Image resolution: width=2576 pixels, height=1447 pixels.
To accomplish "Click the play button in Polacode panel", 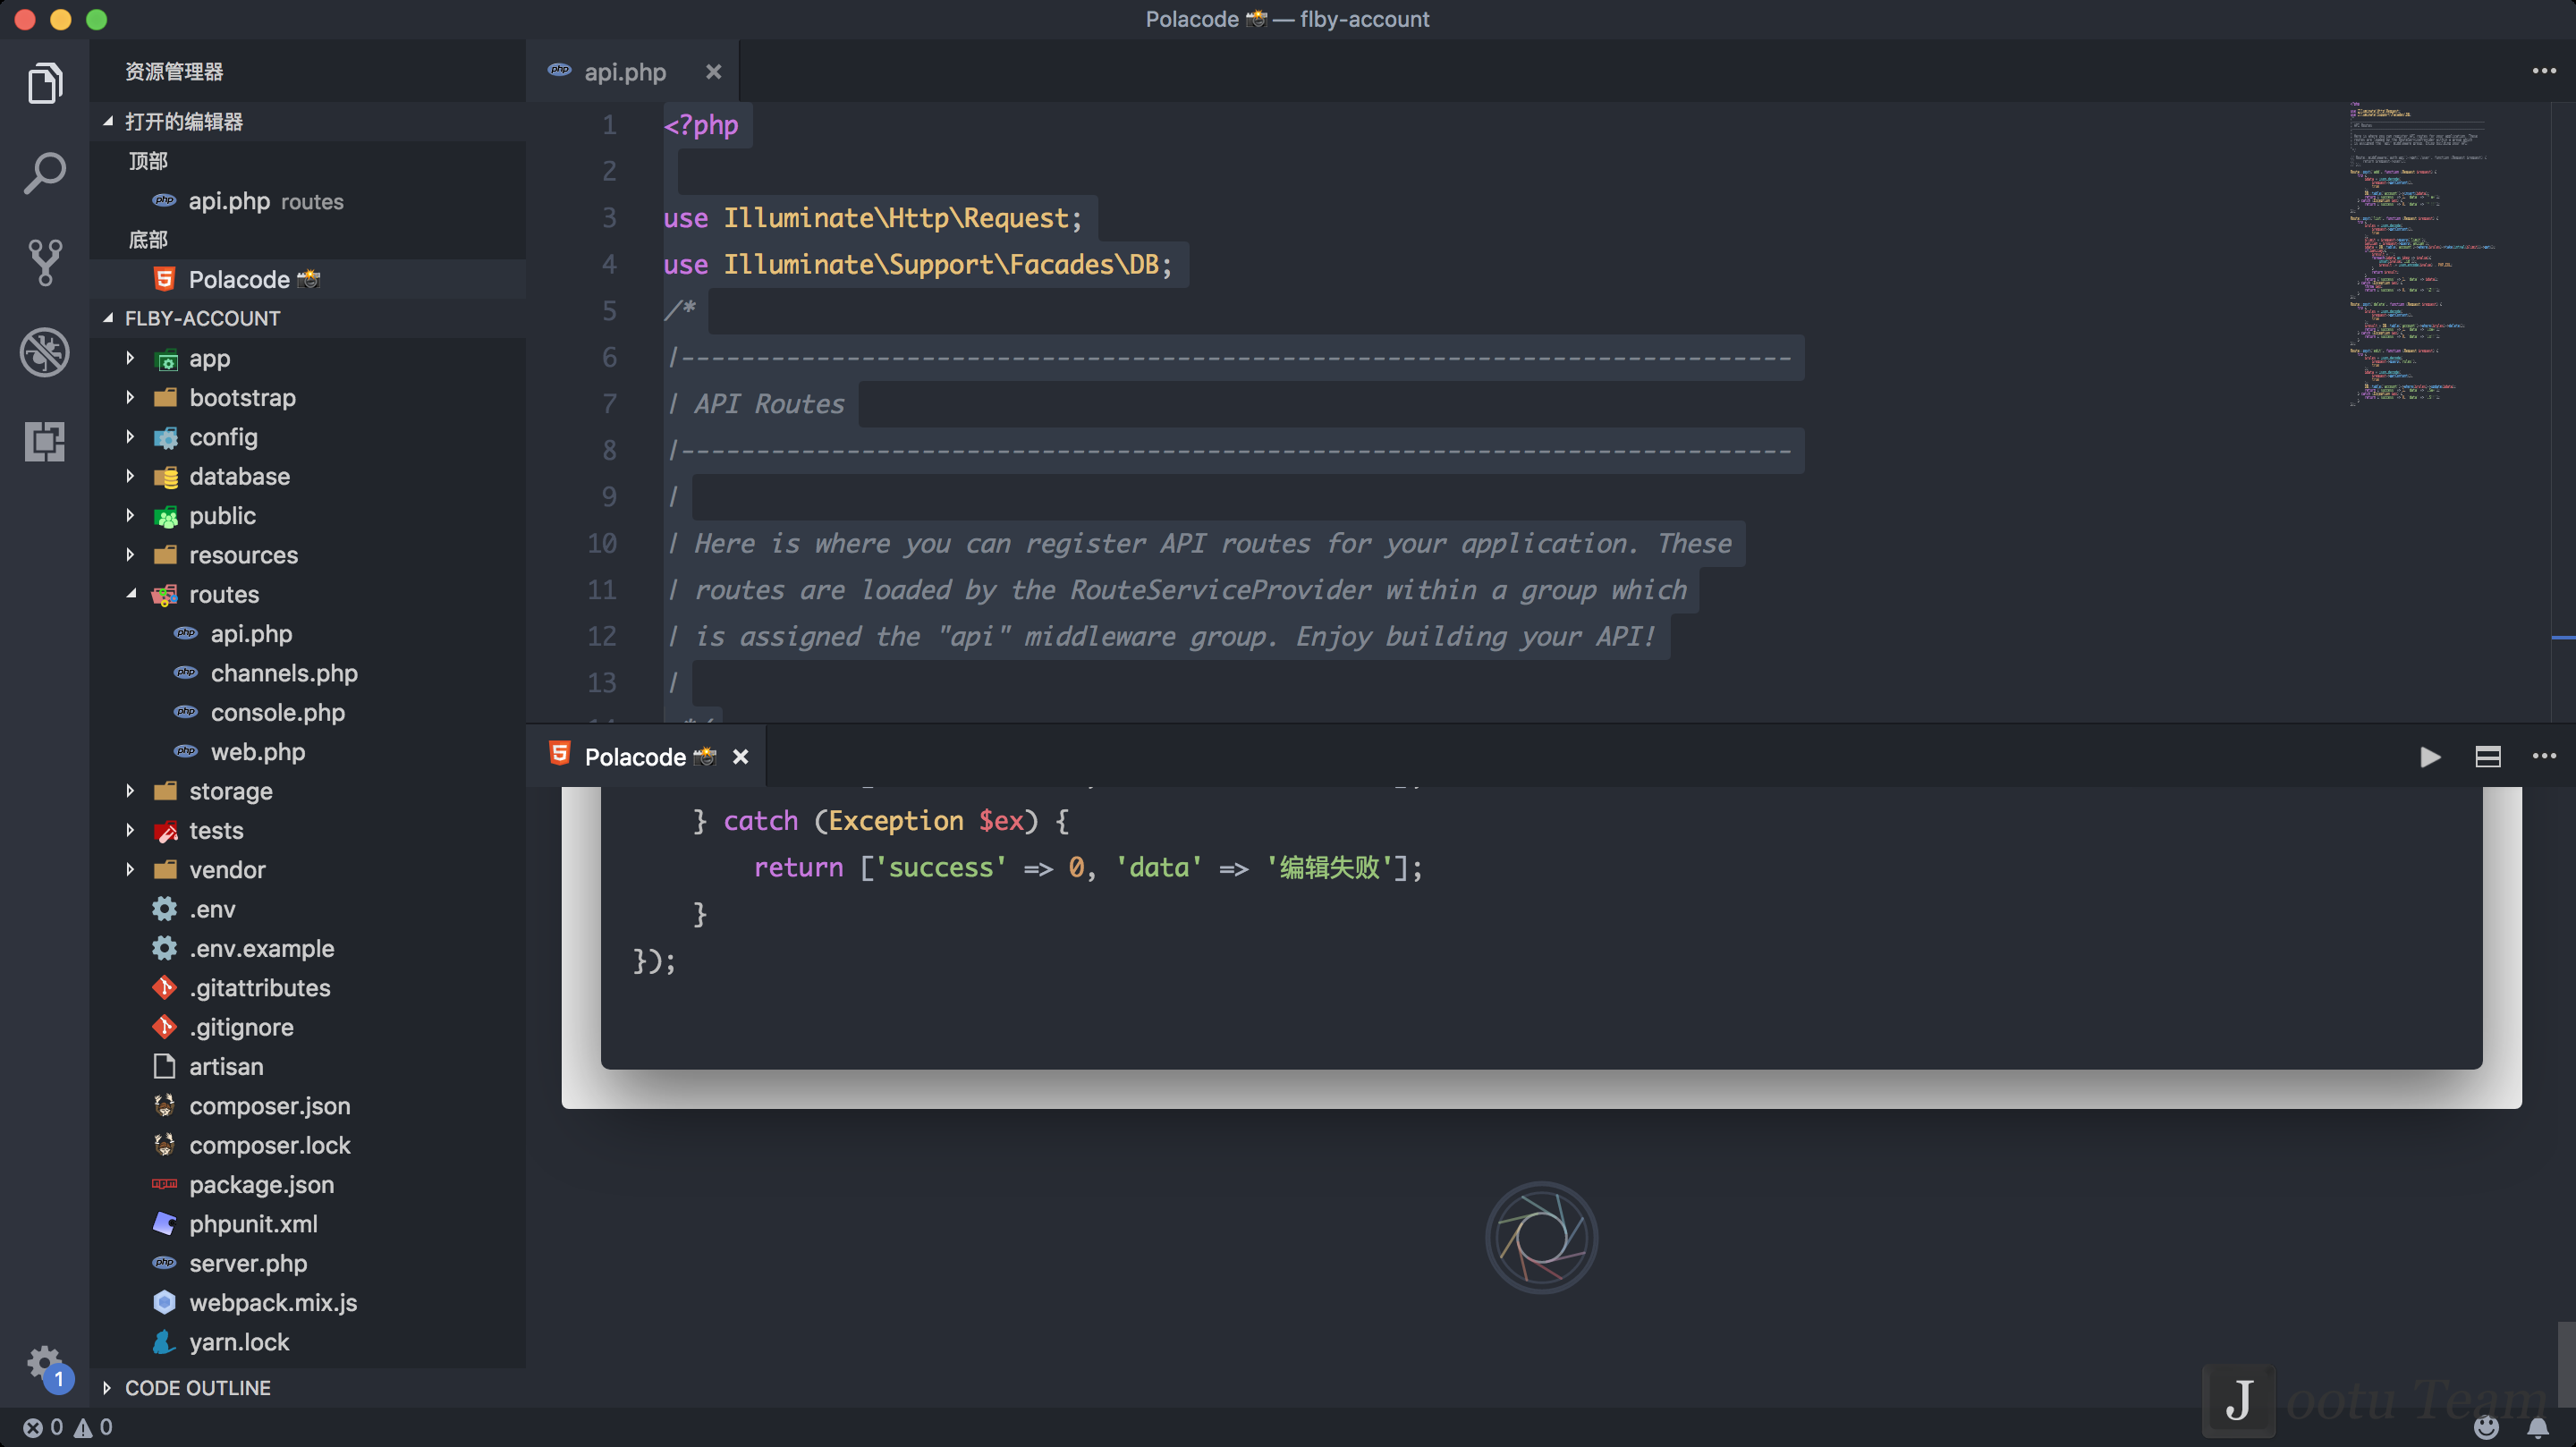I will [2430, 757].
